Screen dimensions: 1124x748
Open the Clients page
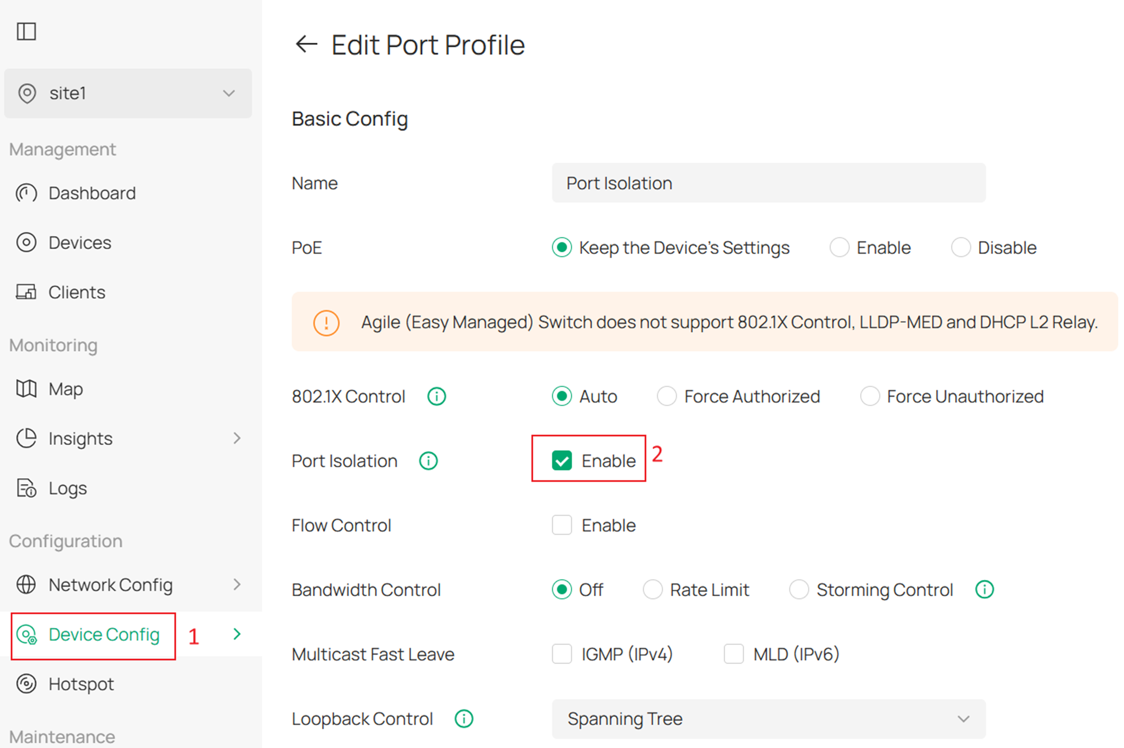pyautogui.click(x=76, y=291)
